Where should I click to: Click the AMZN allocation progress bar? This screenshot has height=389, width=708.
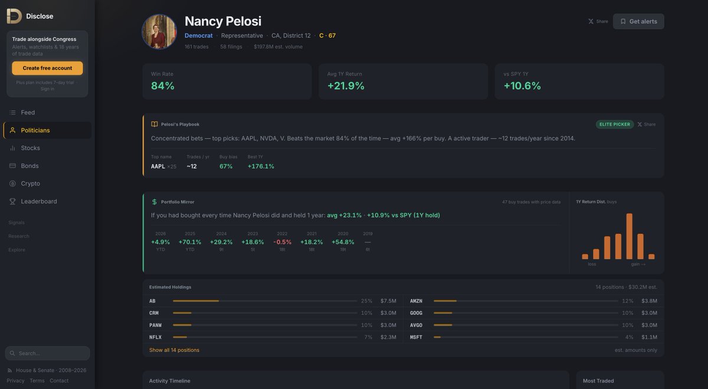pyautogui.click(x=526, y=301)
